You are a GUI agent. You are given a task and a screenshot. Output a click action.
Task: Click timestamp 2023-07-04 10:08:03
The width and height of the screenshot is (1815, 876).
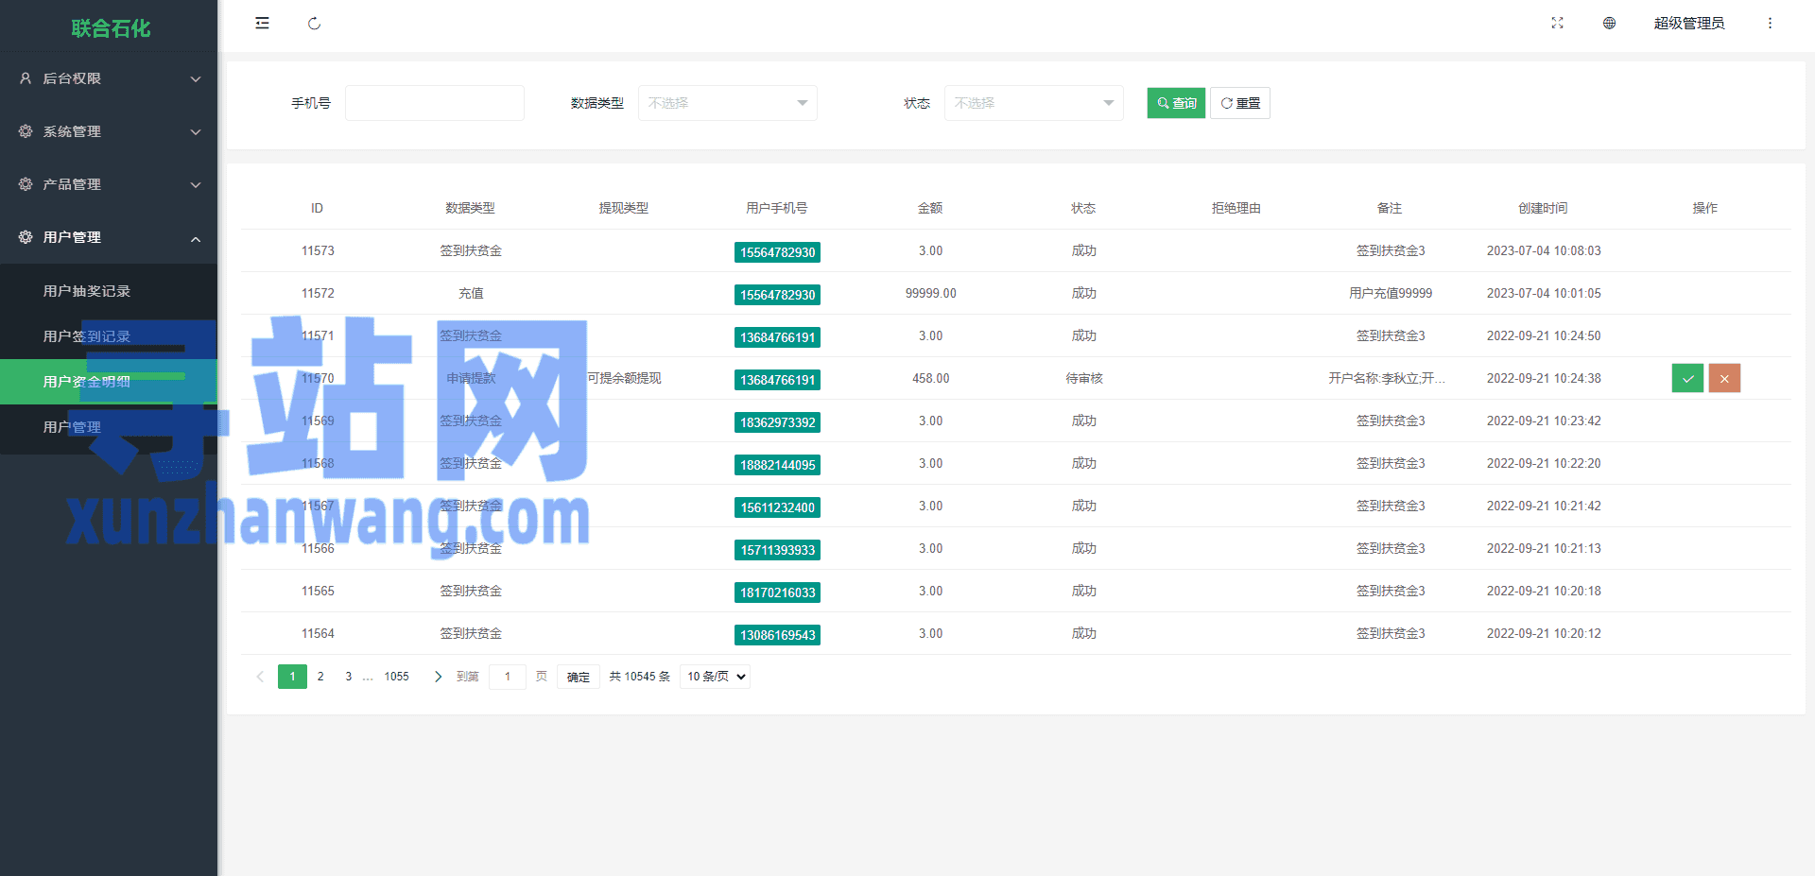[1544, 250]
